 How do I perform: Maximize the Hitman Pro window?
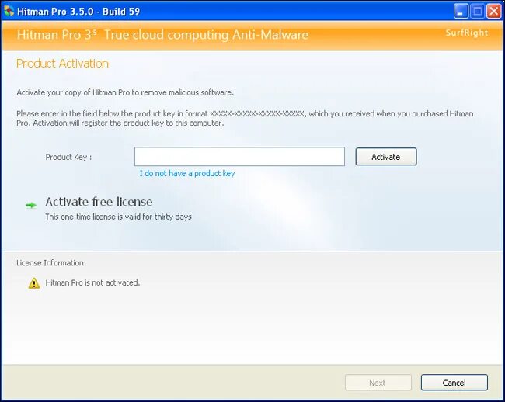pyautogui.click(x=477, y=12)
